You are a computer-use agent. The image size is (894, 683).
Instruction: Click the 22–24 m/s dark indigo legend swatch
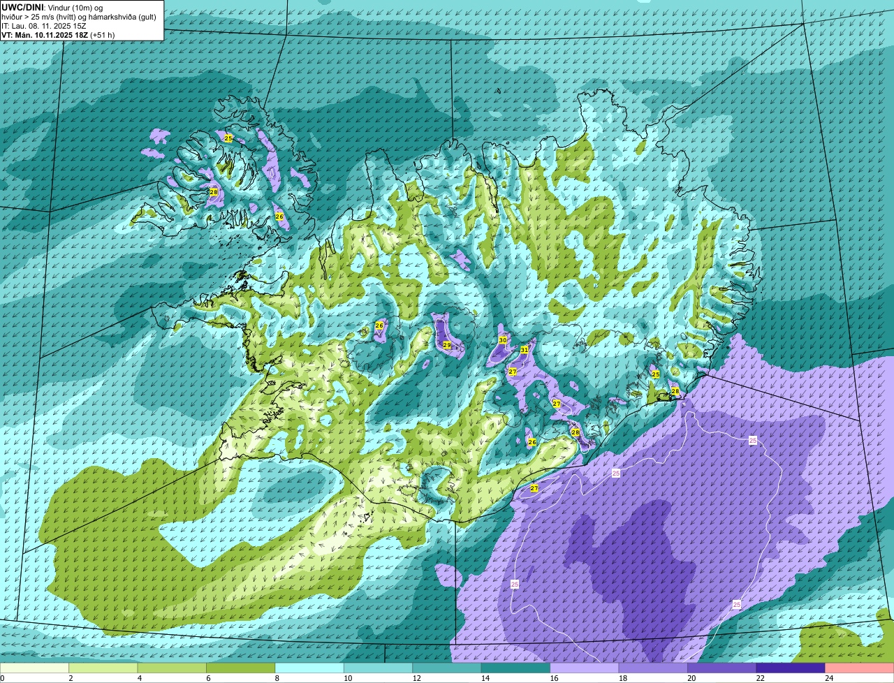pos(791,668)
